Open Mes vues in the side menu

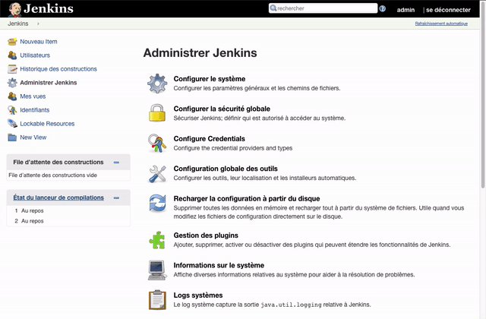[x=33, y=96]
